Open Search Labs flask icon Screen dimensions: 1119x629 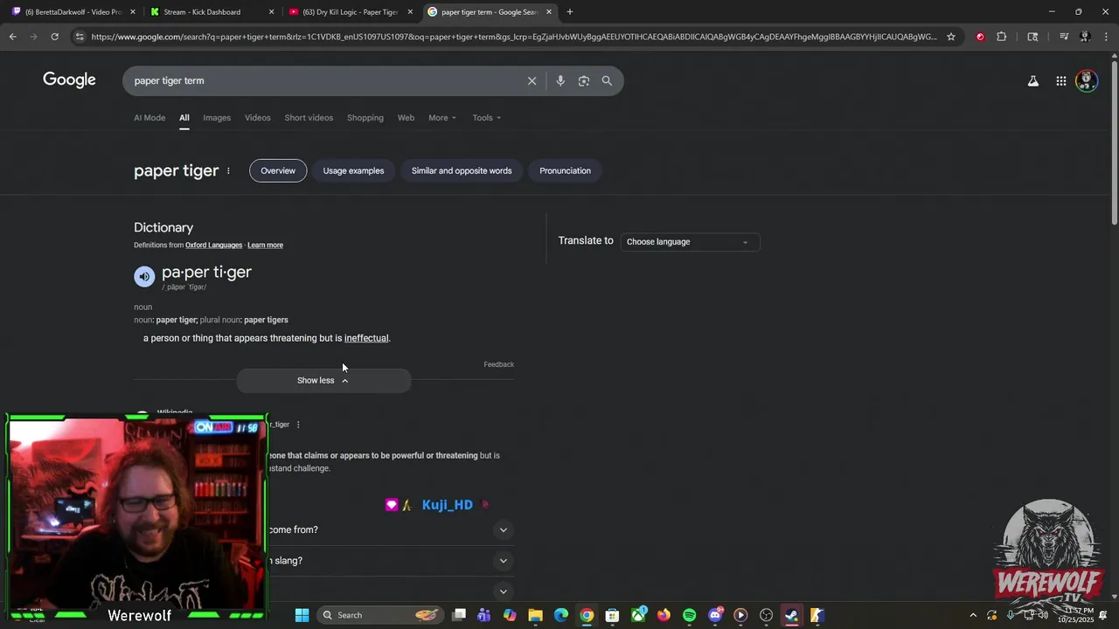point(1033,80)
